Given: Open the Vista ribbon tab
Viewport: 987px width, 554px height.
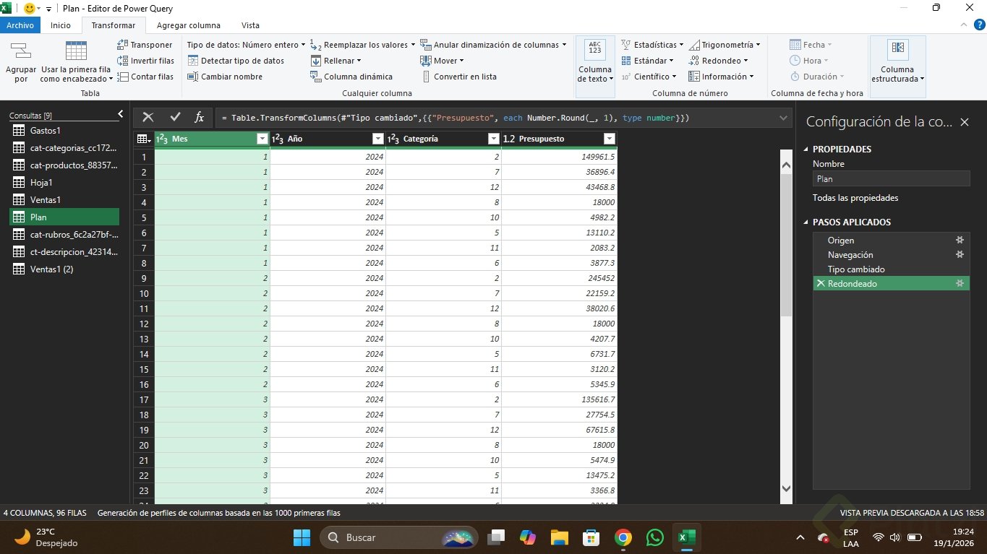Looking at the screenshot, I should click(x=250, y=25).
